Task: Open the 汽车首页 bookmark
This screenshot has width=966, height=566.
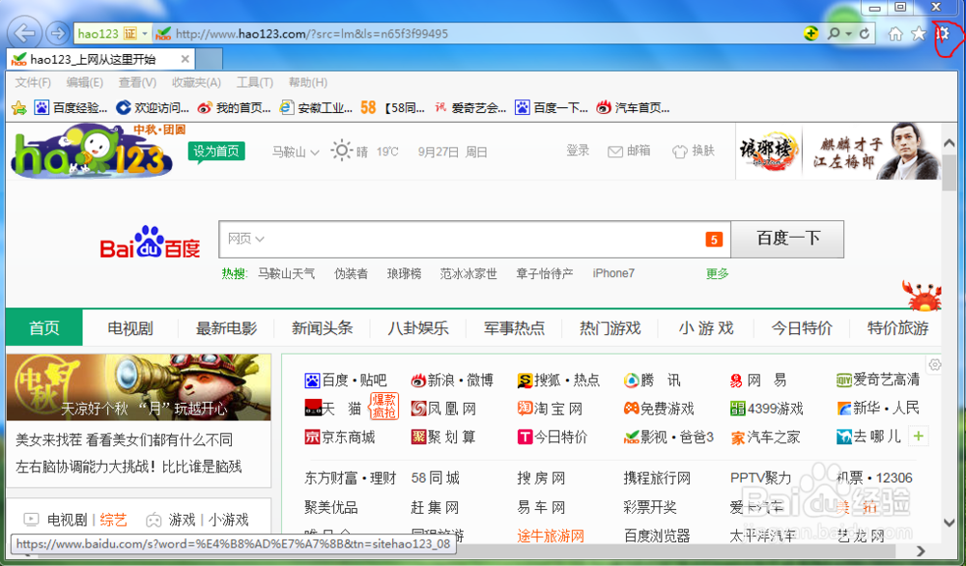Action: coord(634,108)
